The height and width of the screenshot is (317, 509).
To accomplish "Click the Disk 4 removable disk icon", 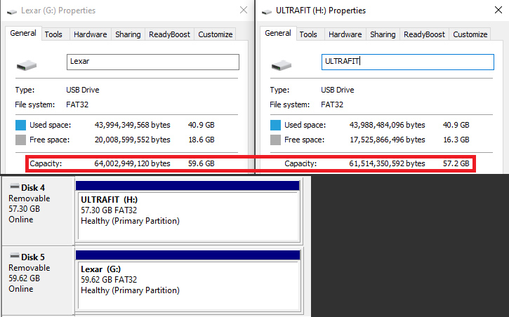I will [15, 187].
